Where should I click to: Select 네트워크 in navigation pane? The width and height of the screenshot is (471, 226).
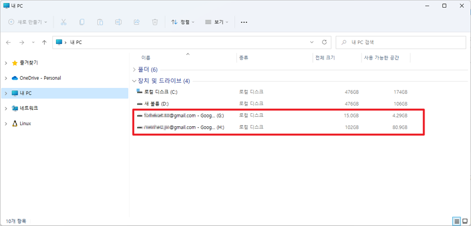[29, 109]
